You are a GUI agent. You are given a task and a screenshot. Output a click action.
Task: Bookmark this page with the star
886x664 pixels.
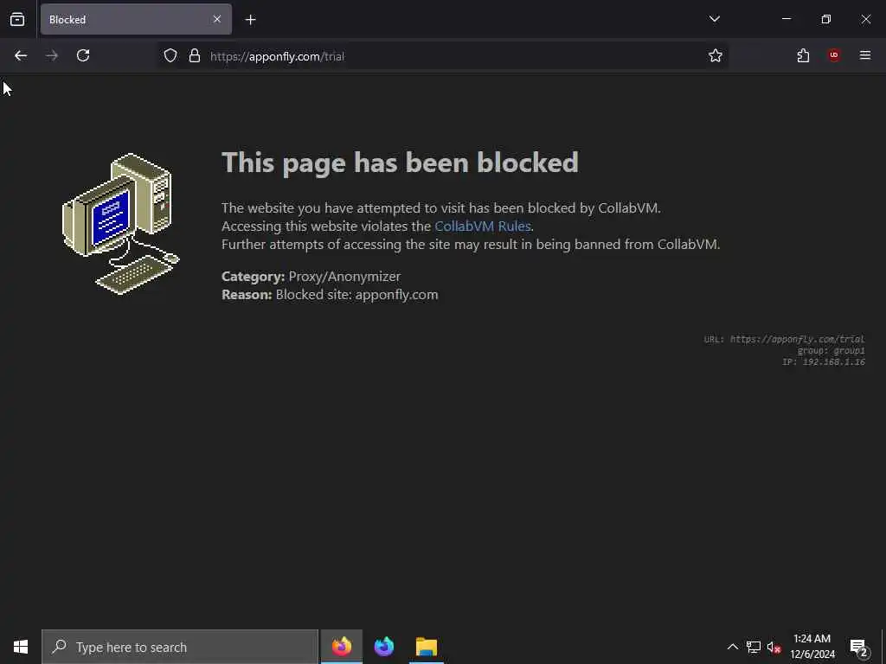pyautogui.click(x=716, y=55)
